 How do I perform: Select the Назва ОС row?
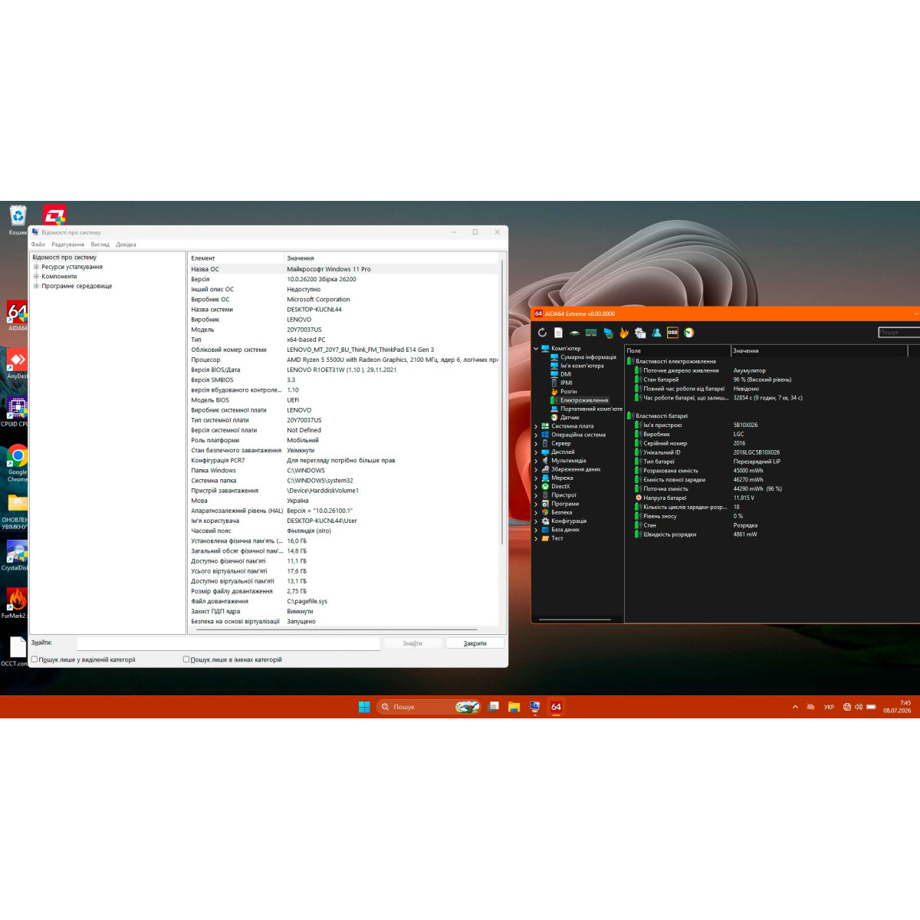point(343,269)
